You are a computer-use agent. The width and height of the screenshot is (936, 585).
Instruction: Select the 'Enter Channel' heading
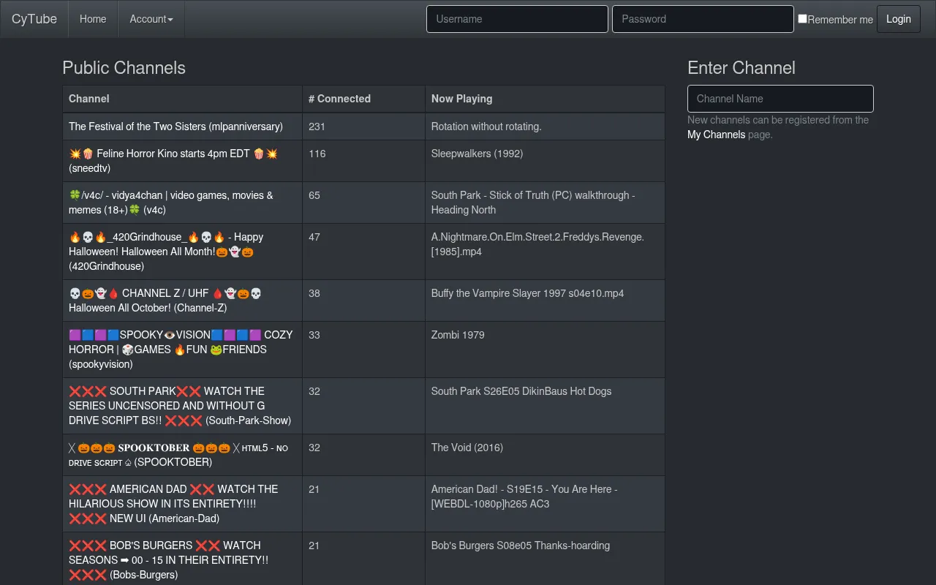pyautogui.click(x=741, y=68)
